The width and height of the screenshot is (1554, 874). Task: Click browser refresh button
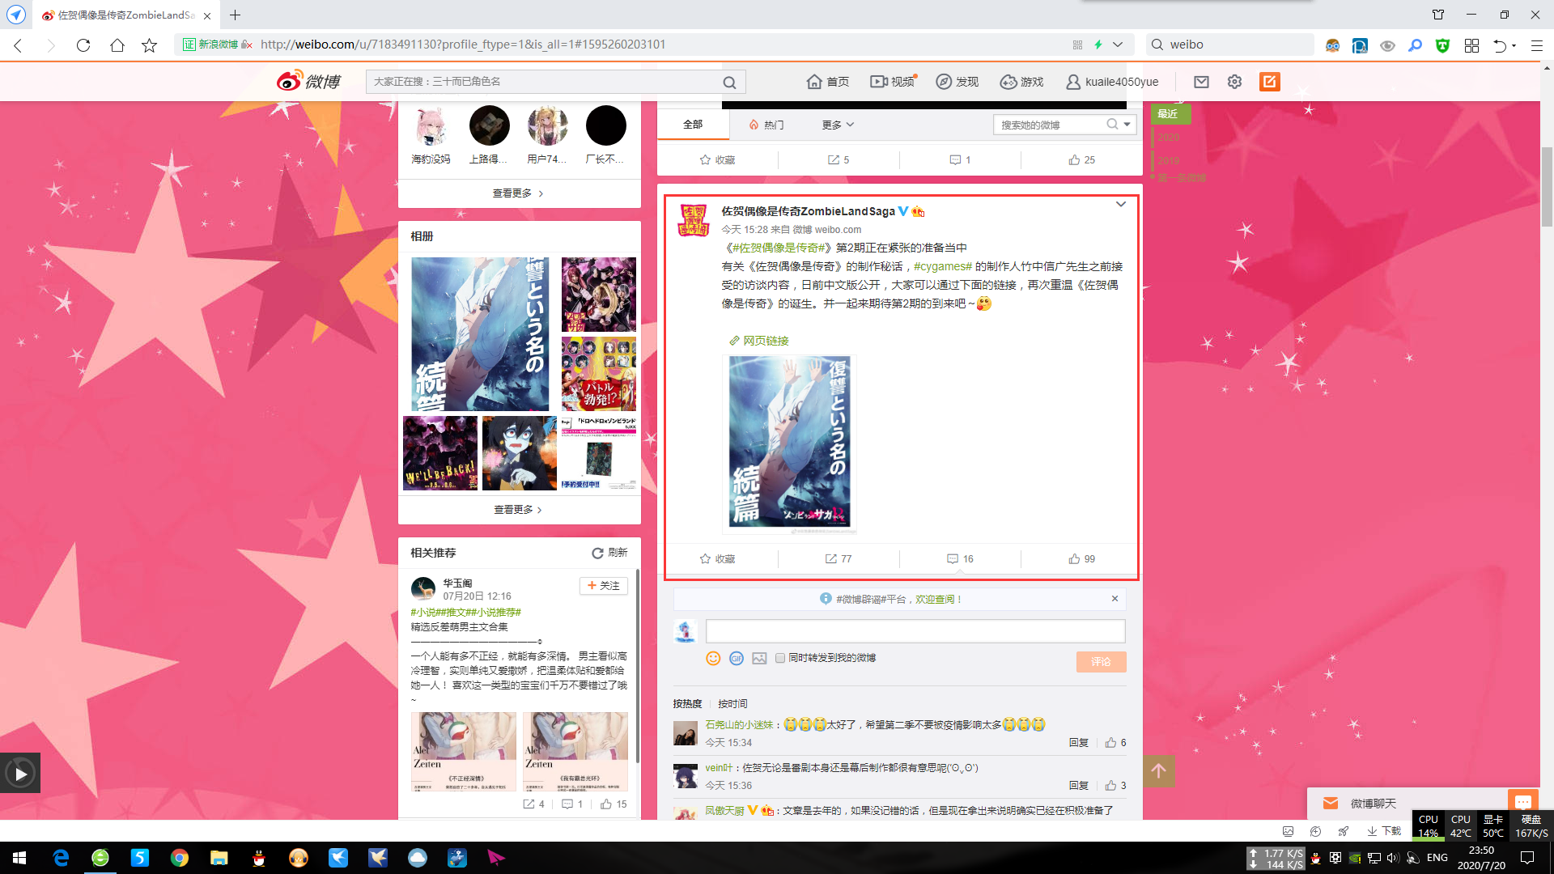pyautogui.click(x=83, y=45)
